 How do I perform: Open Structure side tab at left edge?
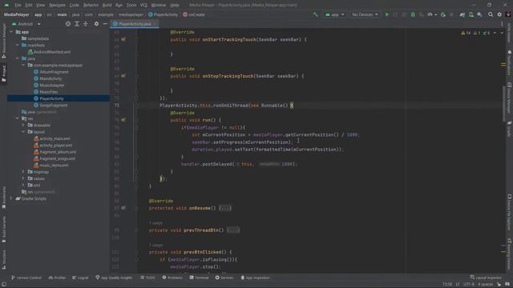(x=3, y=259)
